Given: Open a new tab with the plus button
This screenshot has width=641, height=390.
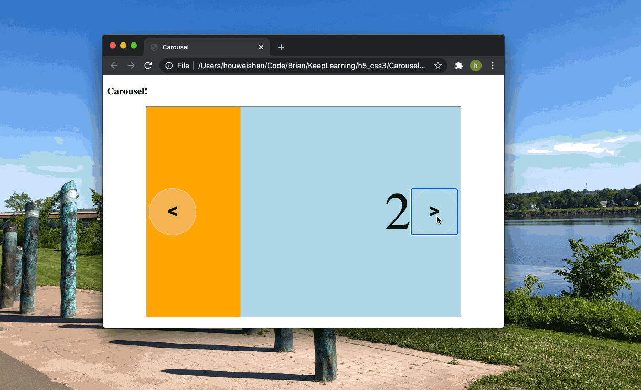Looking at the screenshot, I should pos(281,47).
